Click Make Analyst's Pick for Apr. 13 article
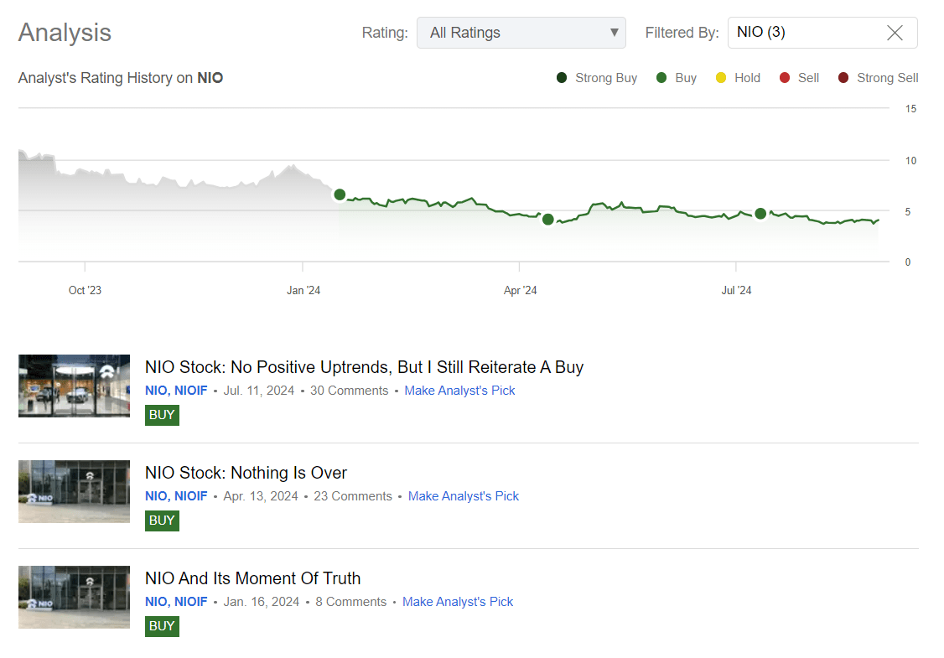944x658 pixels. [x=464, y=496]
